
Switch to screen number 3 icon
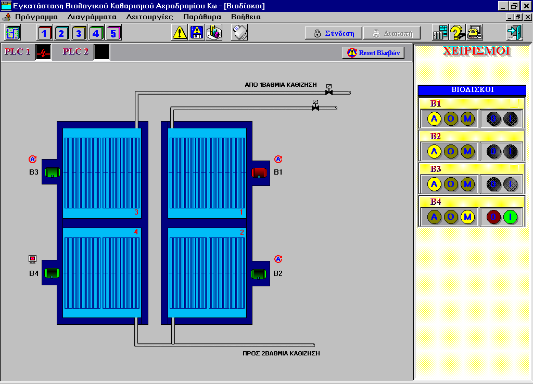pyautogui.click(x=79, y=34)
